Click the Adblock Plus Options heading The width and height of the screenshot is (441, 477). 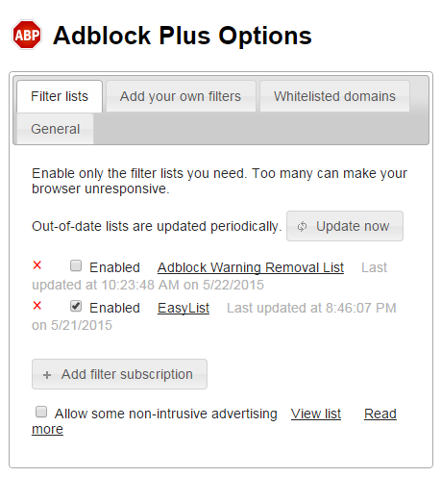click(183, 36)
